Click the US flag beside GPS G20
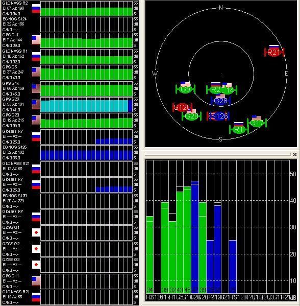The image size is (300, 306). [36, 120]
